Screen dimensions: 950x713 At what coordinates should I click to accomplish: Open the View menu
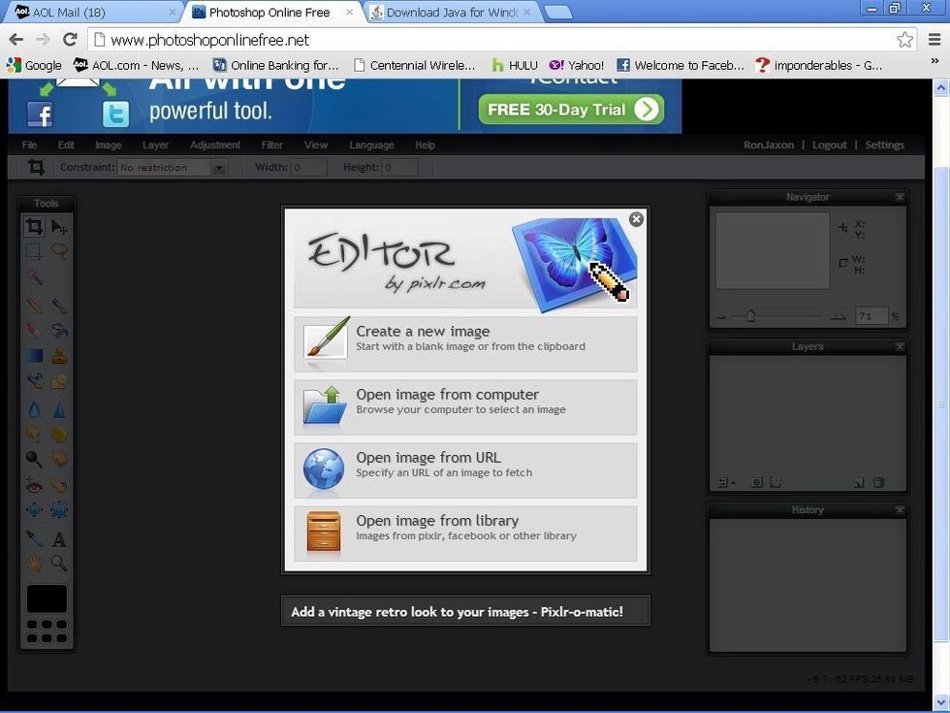[316, 145]
